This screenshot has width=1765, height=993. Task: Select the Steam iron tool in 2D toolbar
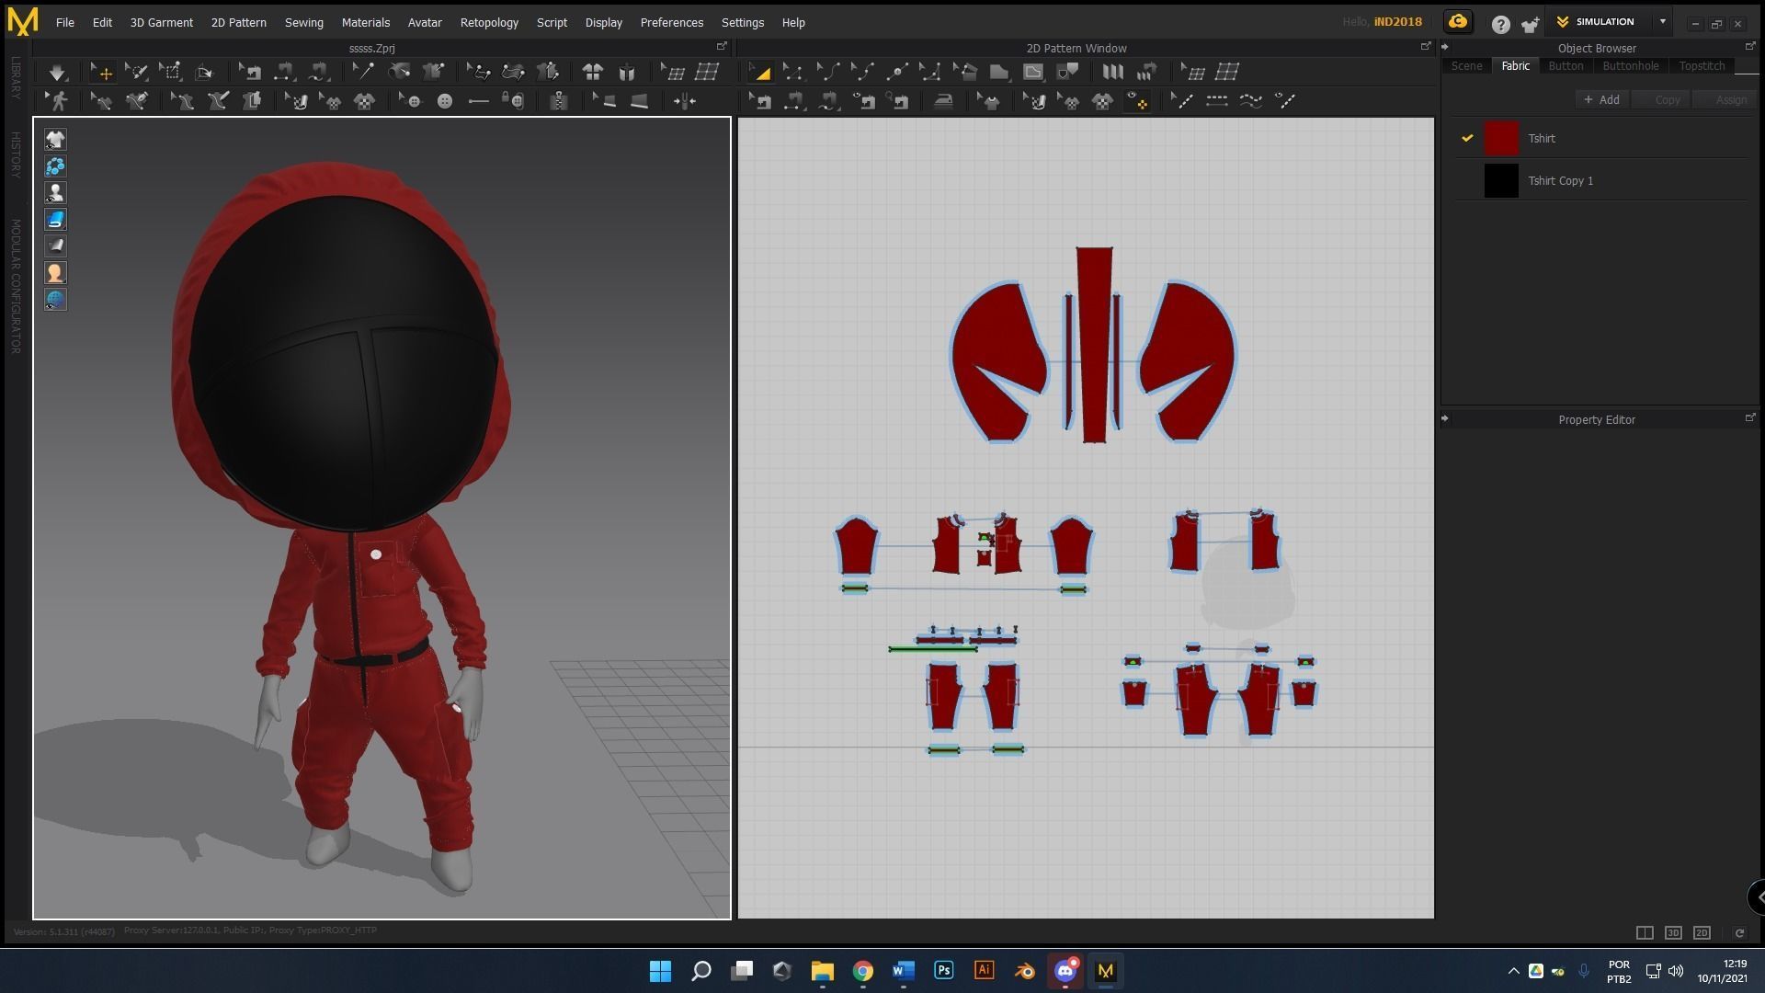[943, 101]
